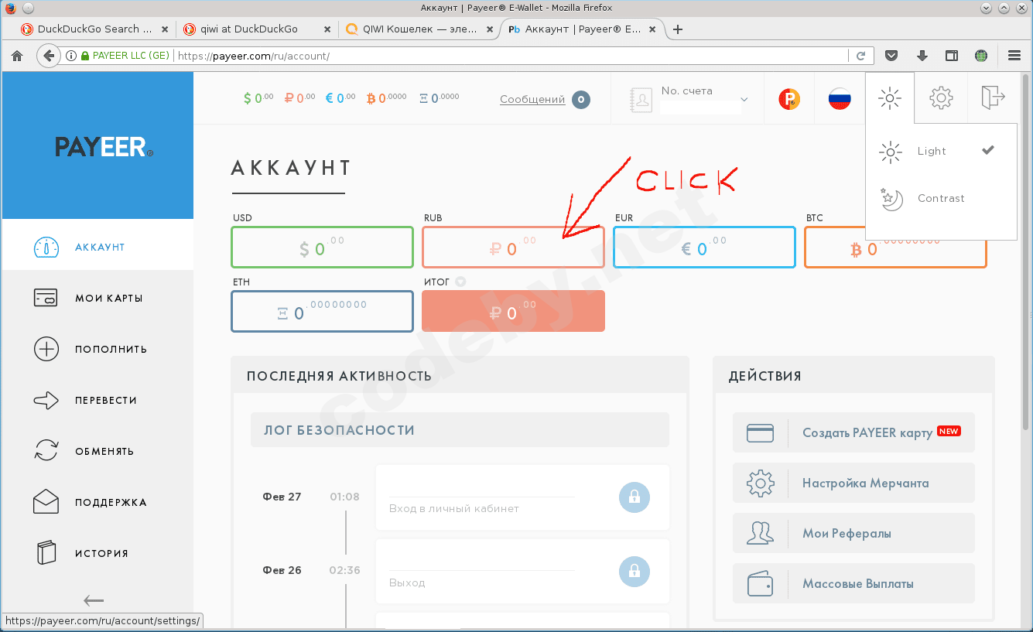
Task: Click the account profile avatar icon
Action: click(641, 99)
